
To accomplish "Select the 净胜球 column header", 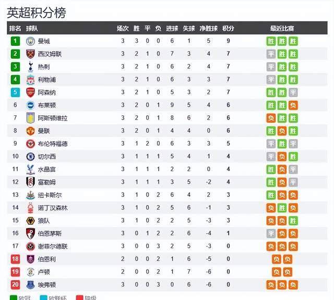I will pyautogui.click(x=209, y=28).
